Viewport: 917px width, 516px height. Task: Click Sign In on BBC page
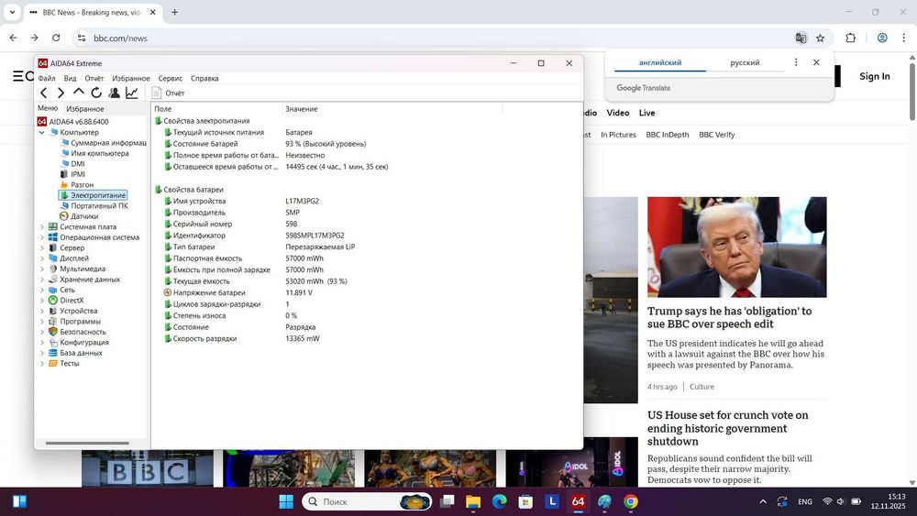click(874, 76)
